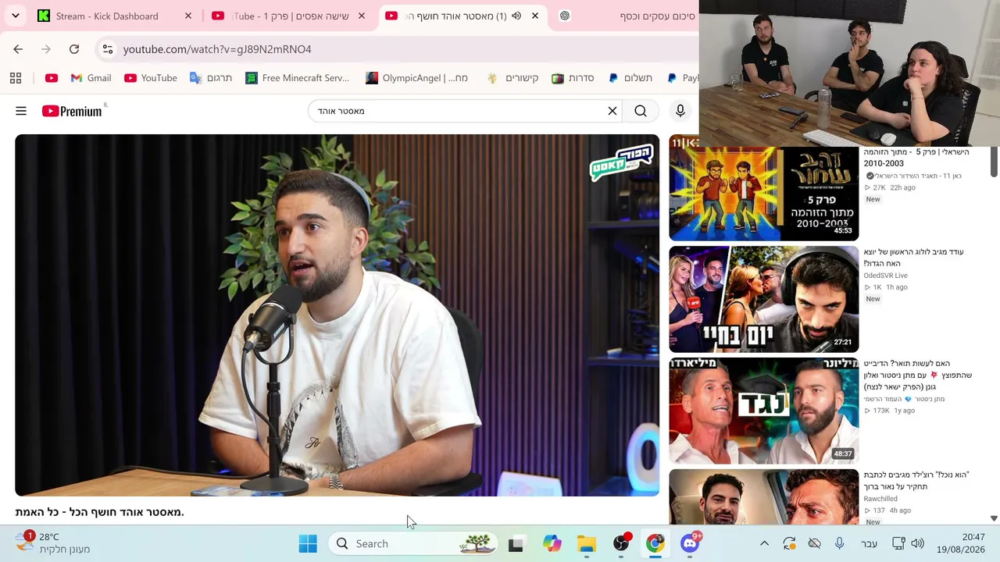The height and width of the screenshot is (562, 1000).
Task: Focus the address bar URL
Action: tap(217, 49)
